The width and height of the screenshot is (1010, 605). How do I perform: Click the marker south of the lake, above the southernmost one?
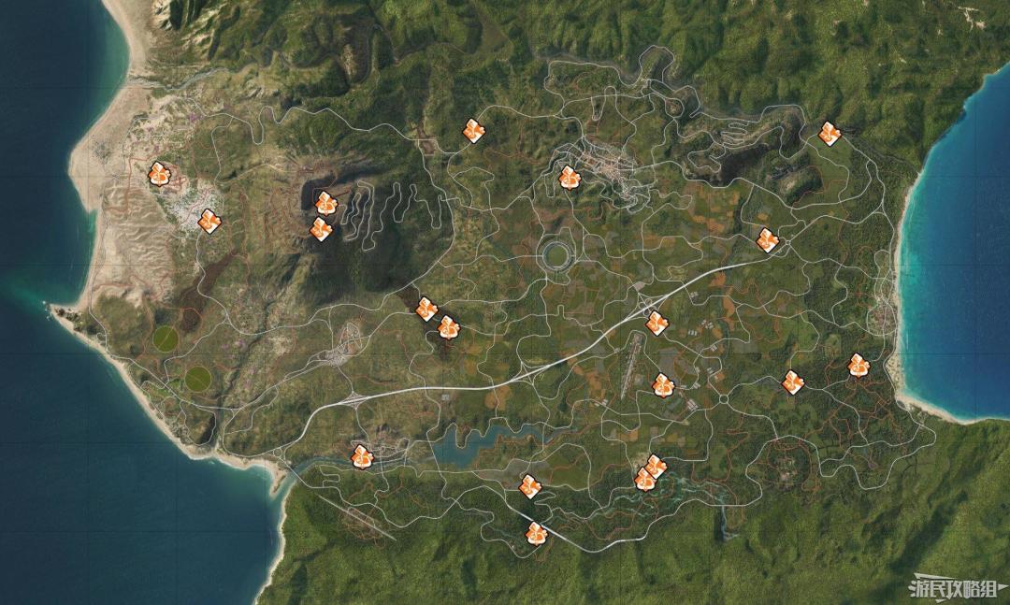tap(530, 486)
